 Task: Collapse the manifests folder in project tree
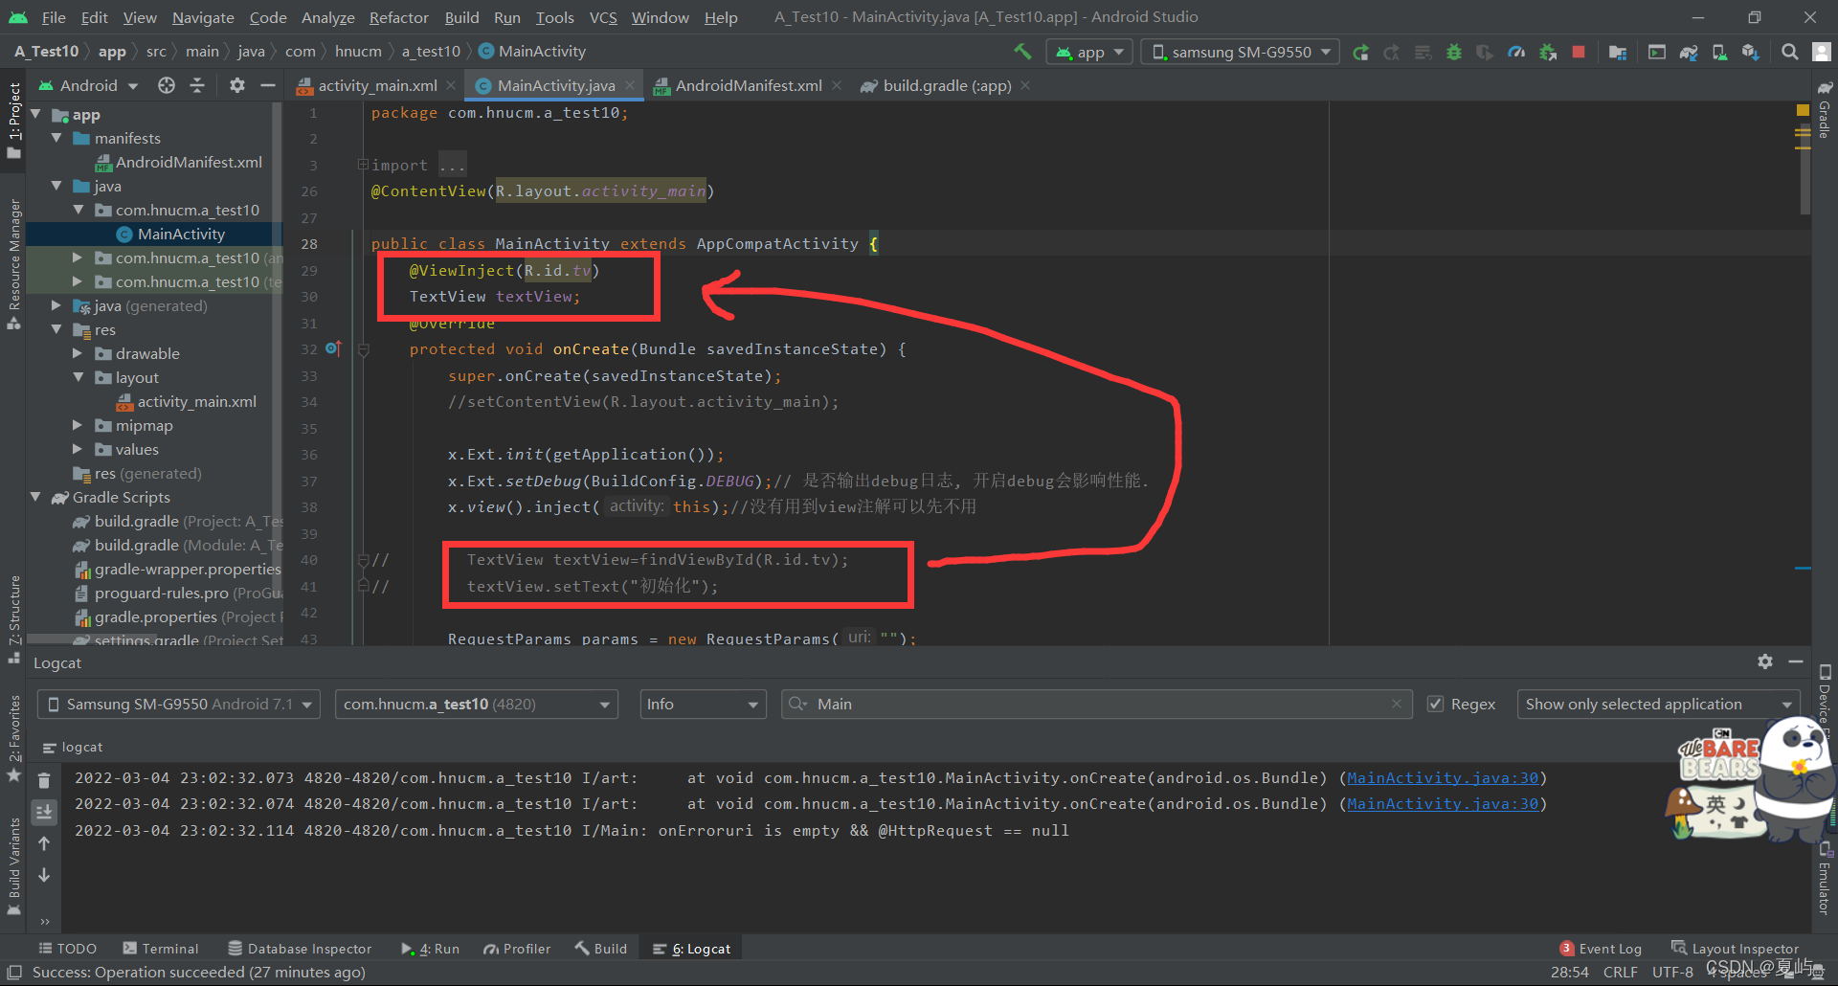point(56,138)
